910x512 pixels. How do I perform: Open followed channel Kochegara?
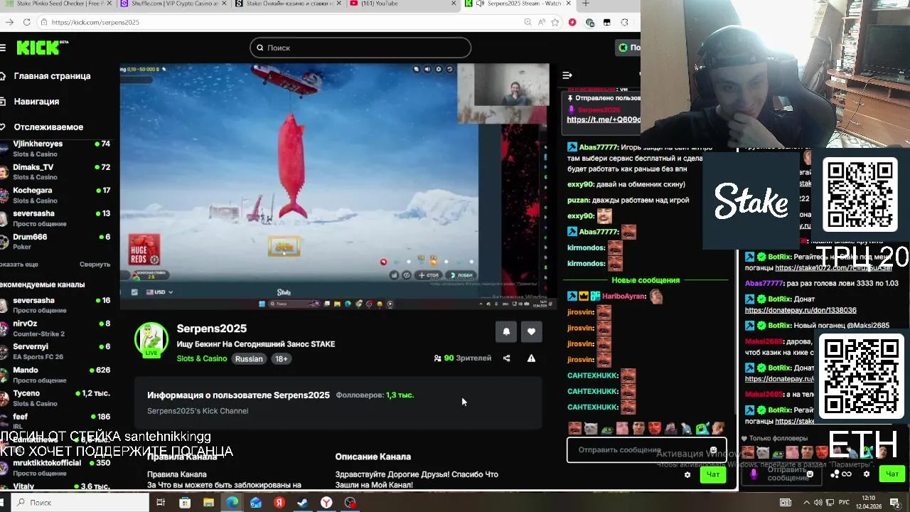[57, 195]
